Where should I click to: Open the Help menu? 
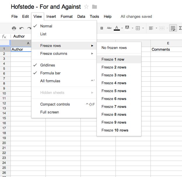(108, 17)
